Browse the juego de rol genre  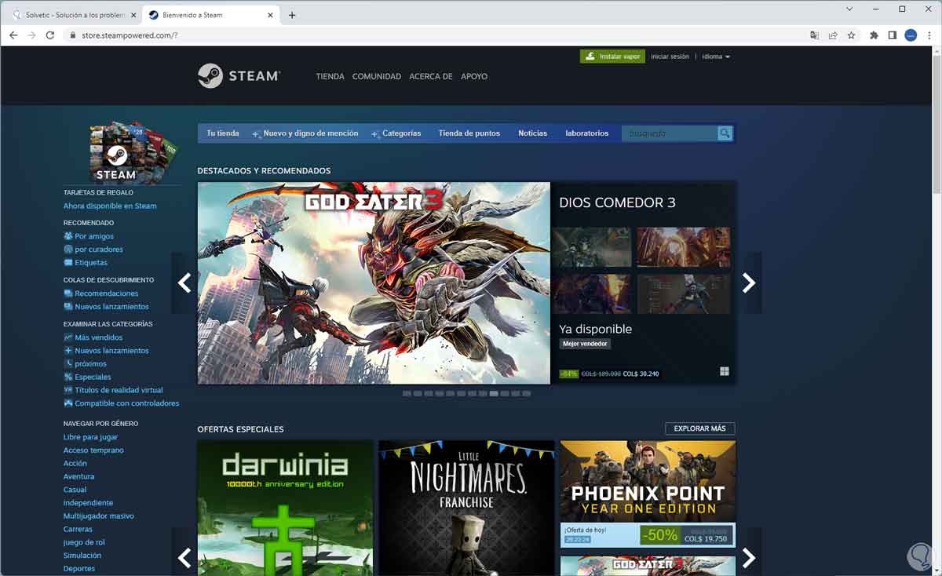click(84, 542)
